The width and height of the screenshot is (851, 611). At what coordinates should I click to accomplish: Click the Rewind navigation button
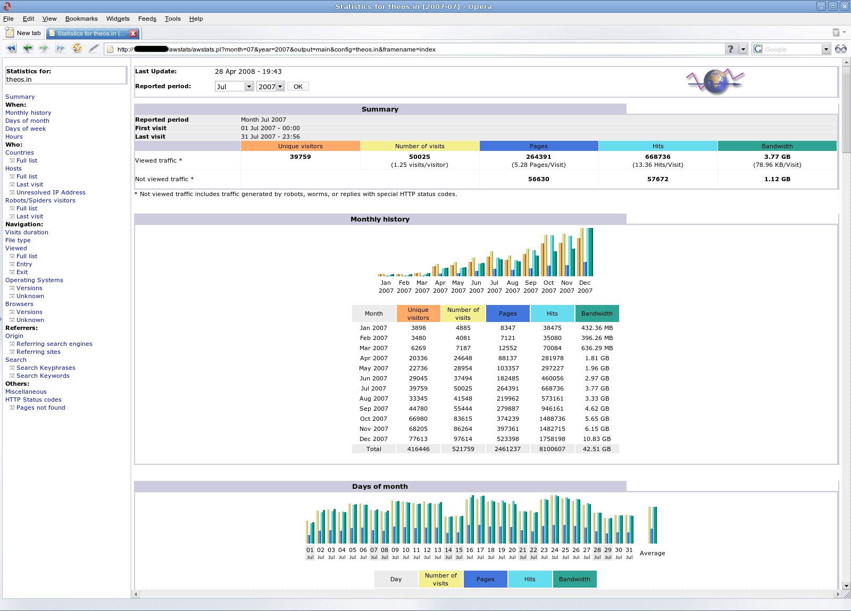click(x=11, y=48)
